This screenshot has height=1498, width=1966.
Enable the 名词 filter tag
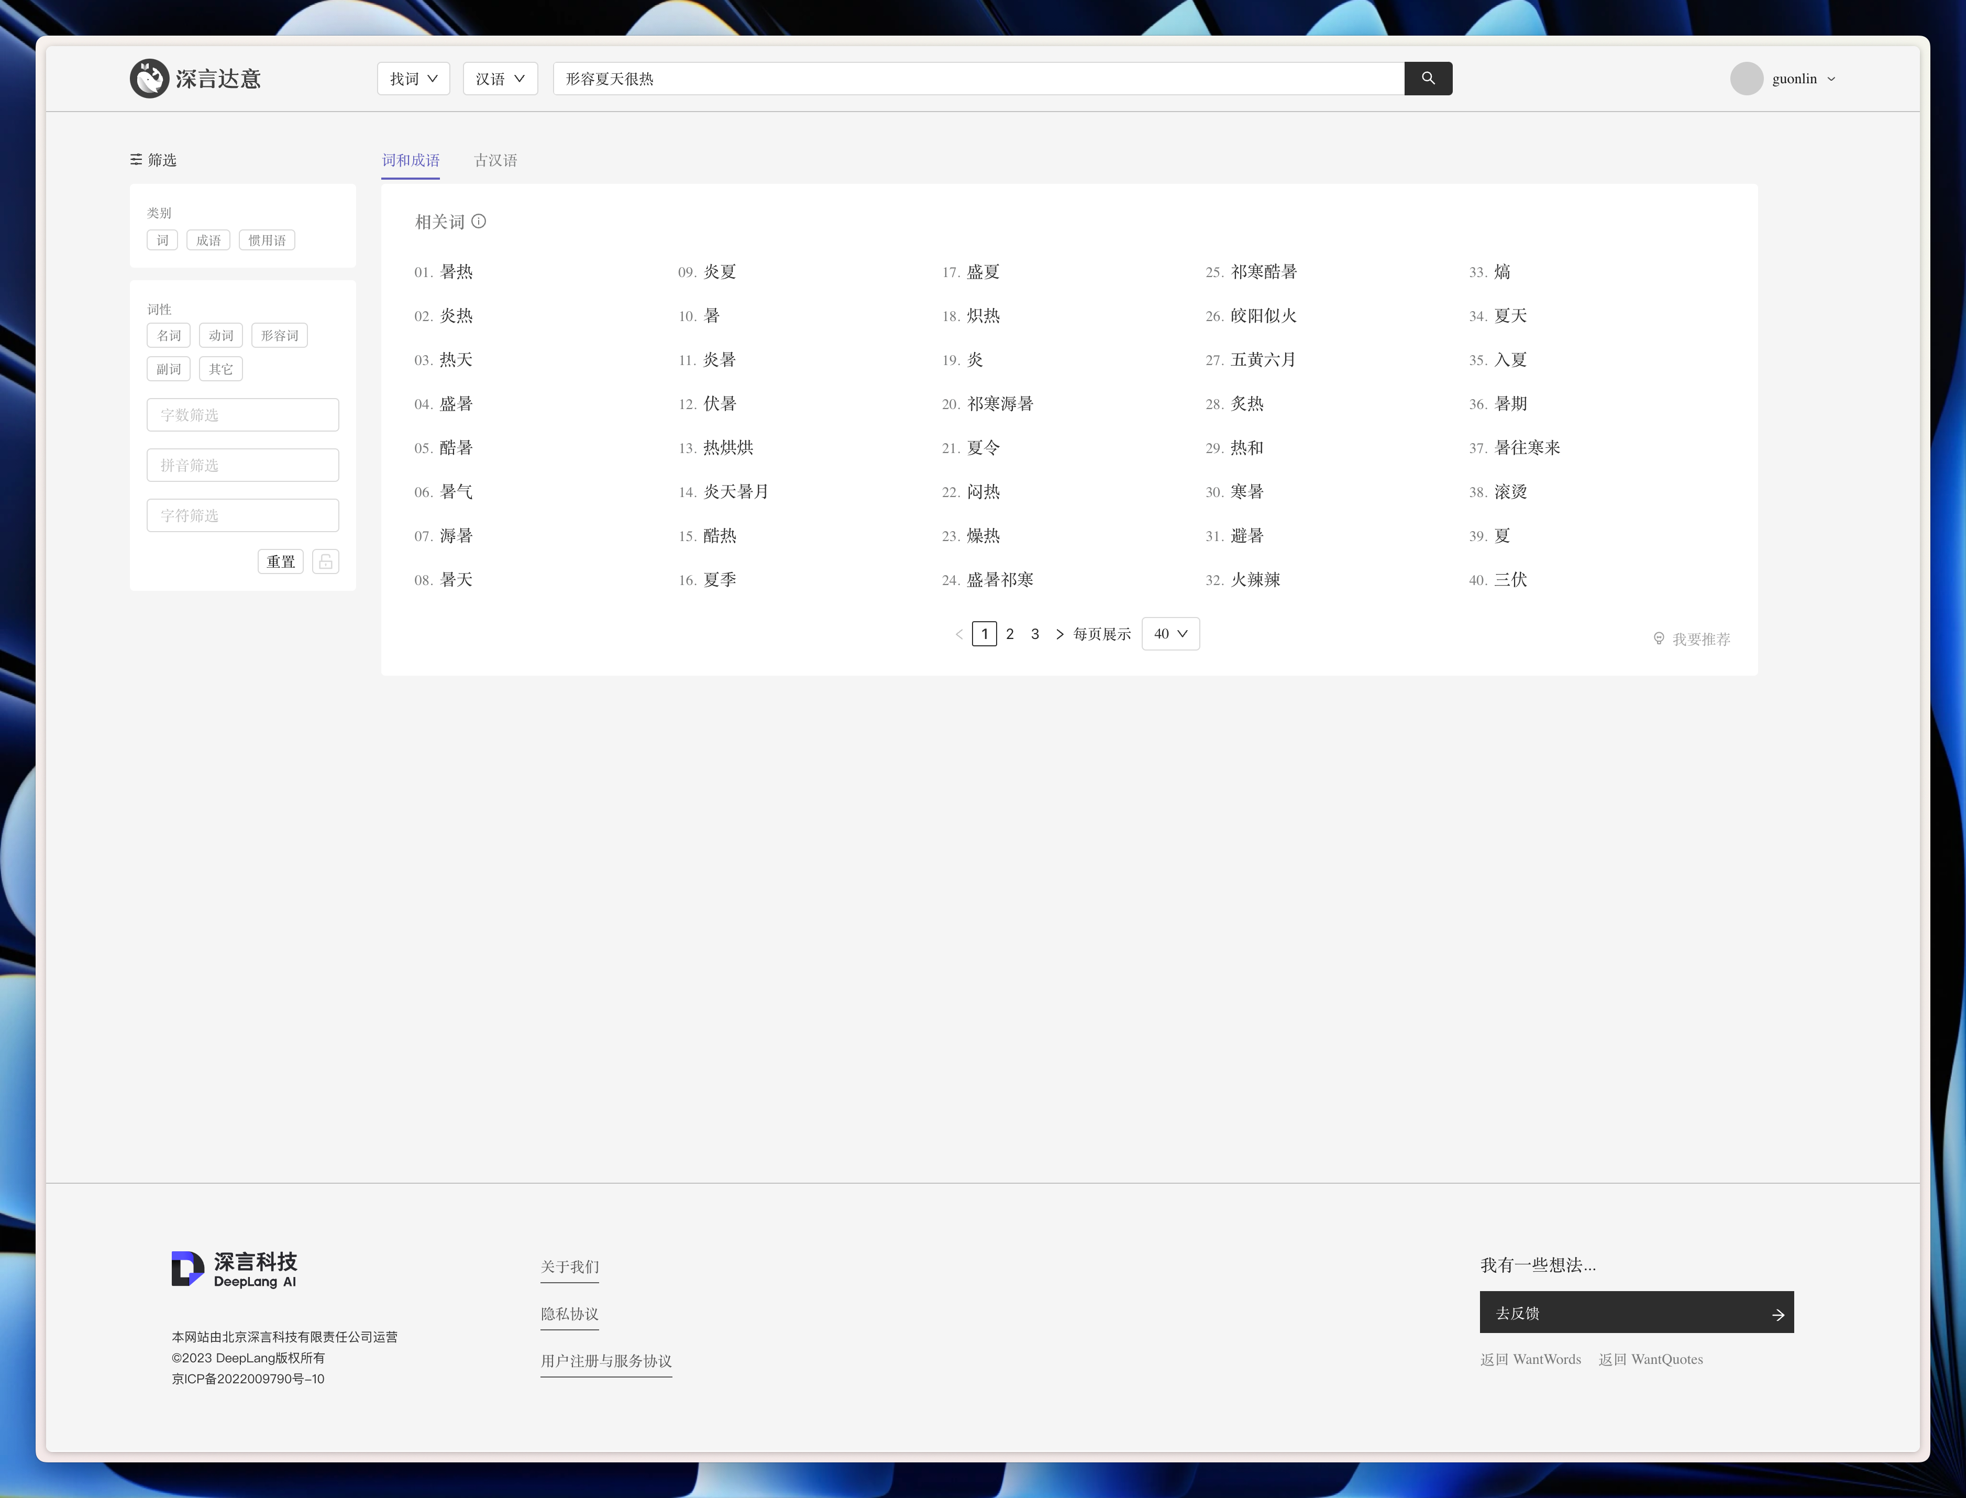pyautogui.click(x=169, y=335)
